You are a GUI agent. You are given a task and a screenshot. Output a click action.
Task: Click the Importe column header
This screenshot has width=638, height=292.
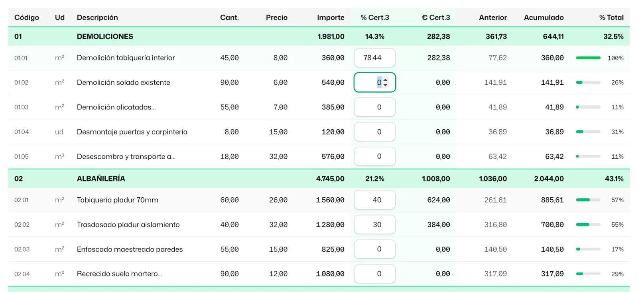click(331, 18)
